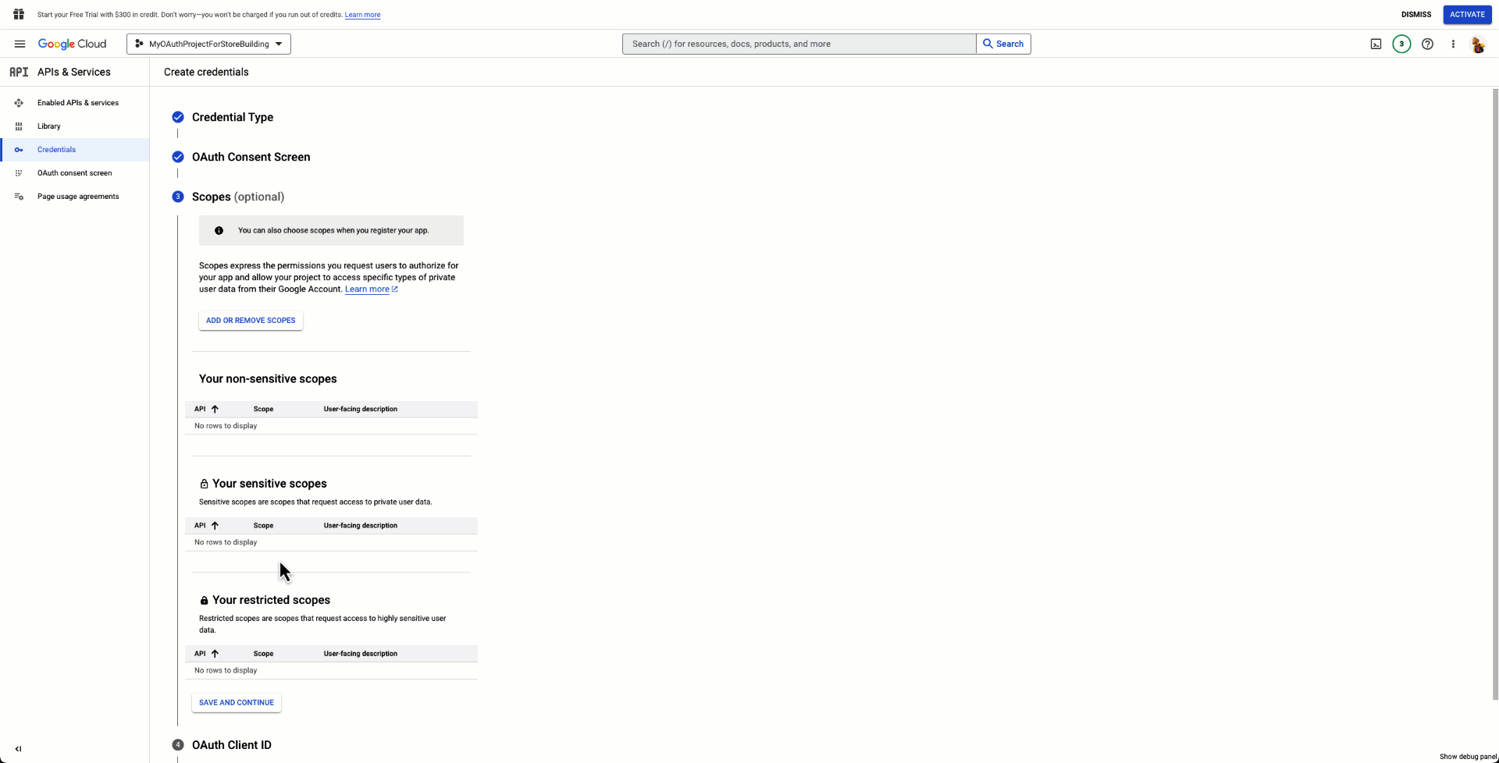The width and height of the screenshot is (1499, 763).
Task: Activate Cloud Shell terminal icon
Action: point(1376,44)
